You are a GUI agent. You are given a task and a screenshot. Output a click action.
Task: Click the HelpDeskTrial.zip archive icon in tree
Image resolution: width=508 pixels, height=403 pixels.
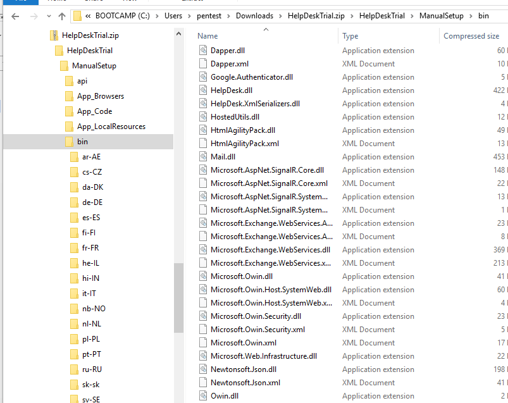click(x=54, y=35)
